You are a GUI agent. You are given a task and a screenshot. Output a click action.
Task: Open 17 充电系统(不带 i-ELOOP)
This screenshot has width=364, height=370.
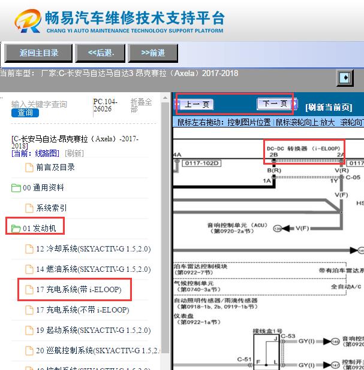83,310
